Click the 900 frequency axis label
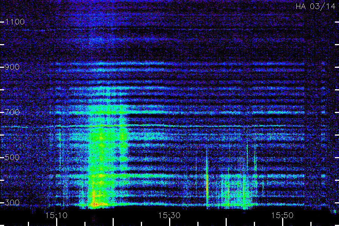339x226 pixels. tap(12, 67)
